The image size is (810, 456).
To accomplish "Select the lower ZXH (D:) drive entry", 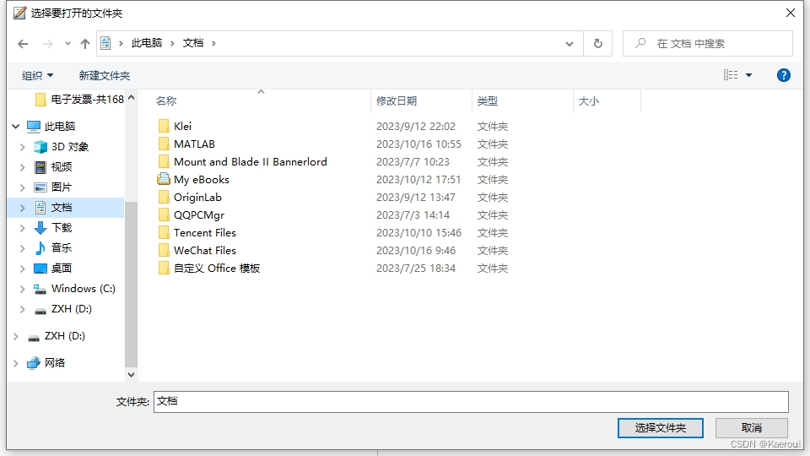I will [56, 336].
